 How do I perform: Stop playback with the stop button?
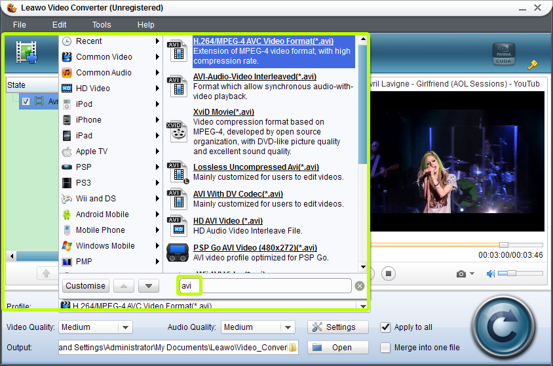pyautogui.click(x=389, y=274)
